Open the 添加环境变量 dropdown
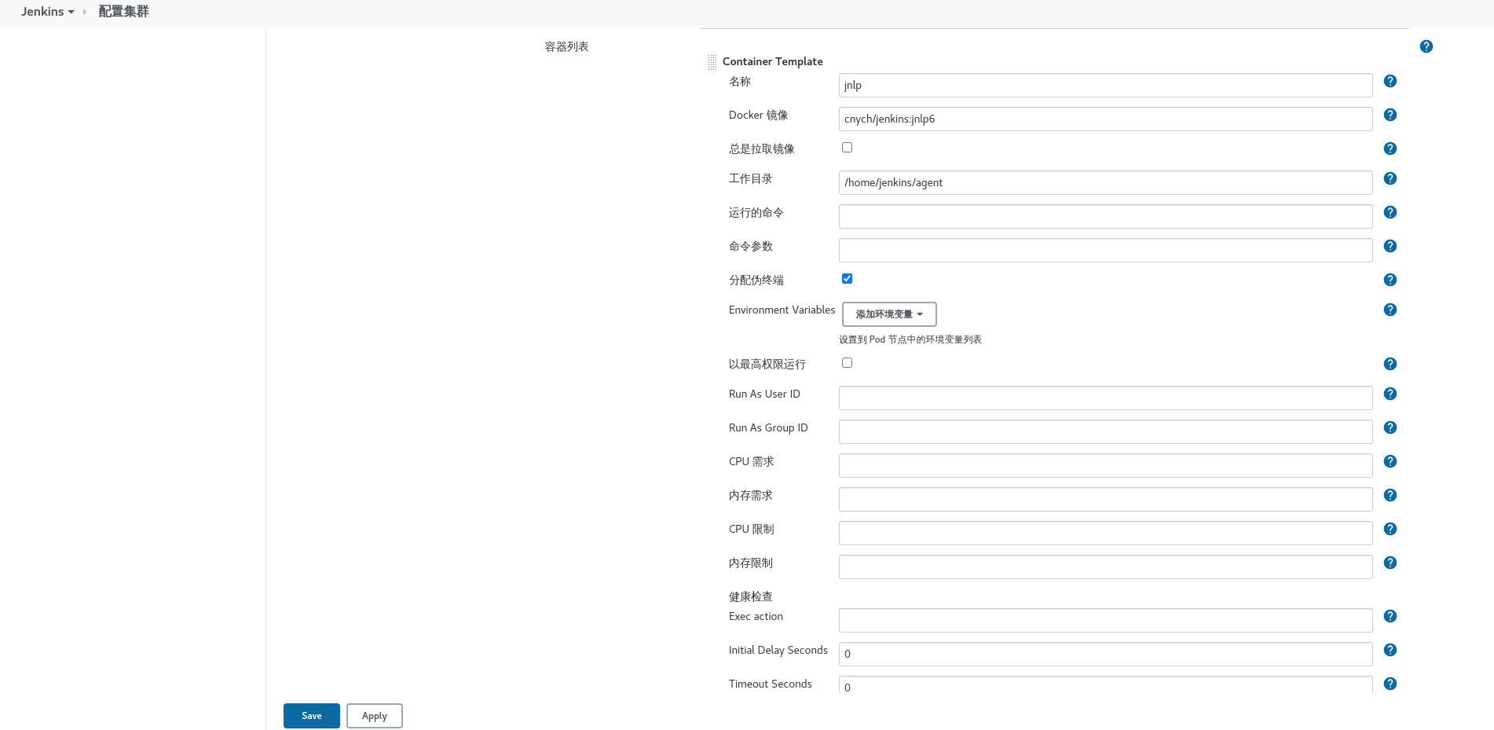The image size is (1494, 730). [x=888, y=314]
